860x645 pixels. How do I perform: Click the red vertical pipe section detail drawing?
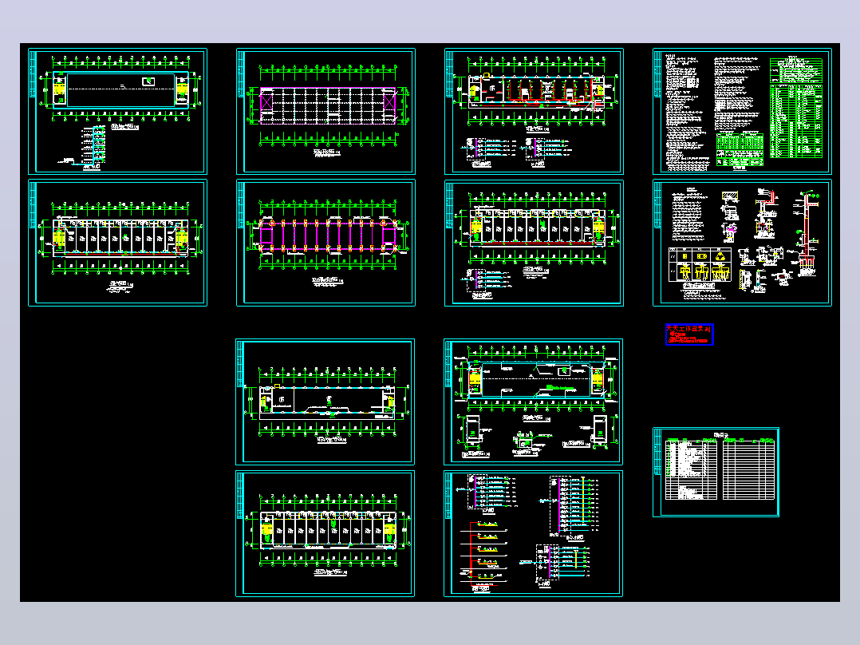click(807, 231)
